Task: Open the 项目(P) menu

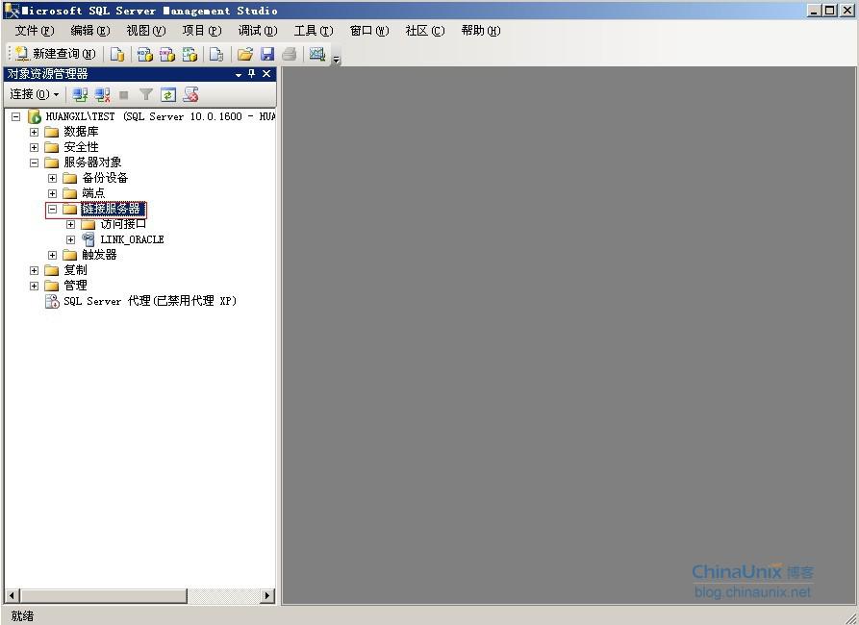Action: click(202, 31)
